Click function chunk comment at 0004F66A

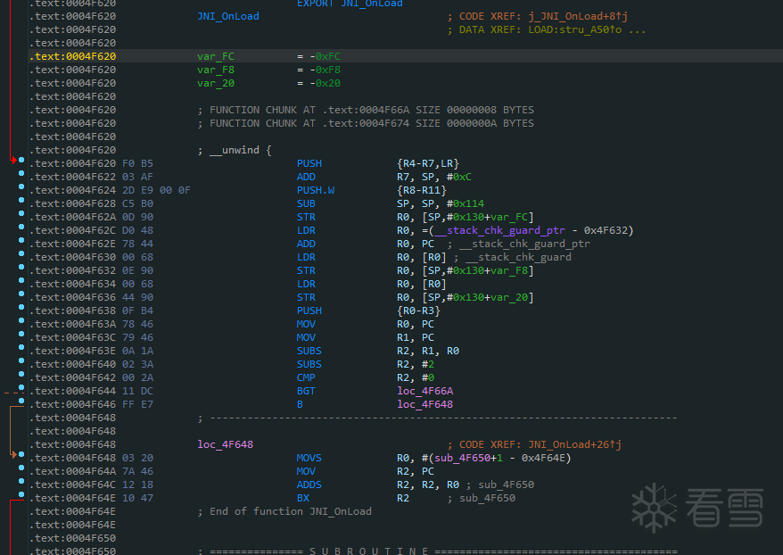366,110
